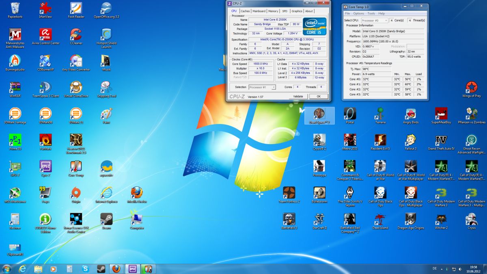This screenshot has height=274, width=487.
Task: Click the Core Temp Frequency field
Action: coord(393,41)
